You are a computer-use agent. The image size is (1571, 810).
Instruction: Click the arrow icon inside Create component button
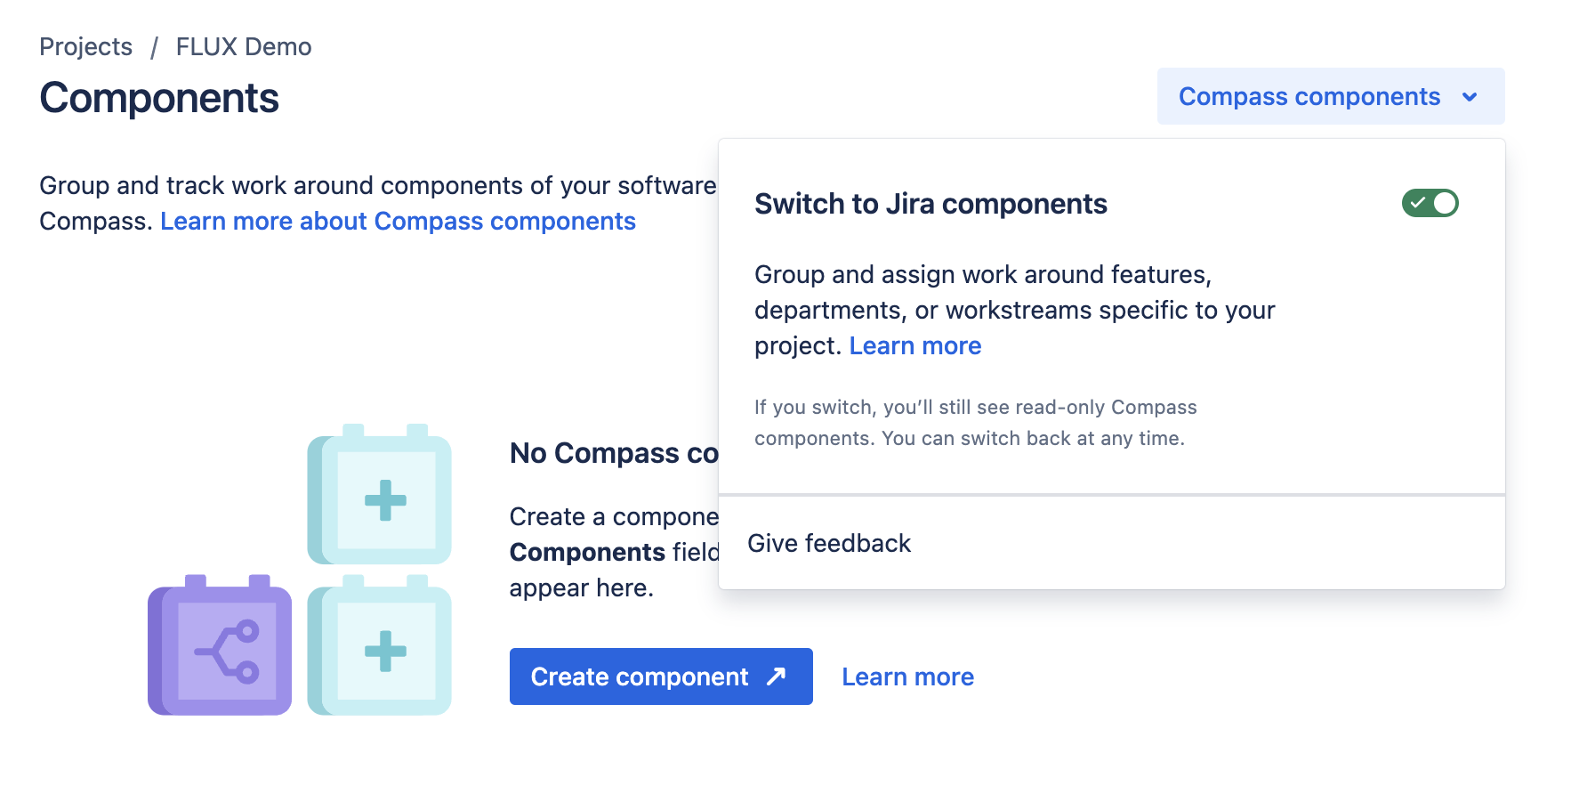(773, 676)
